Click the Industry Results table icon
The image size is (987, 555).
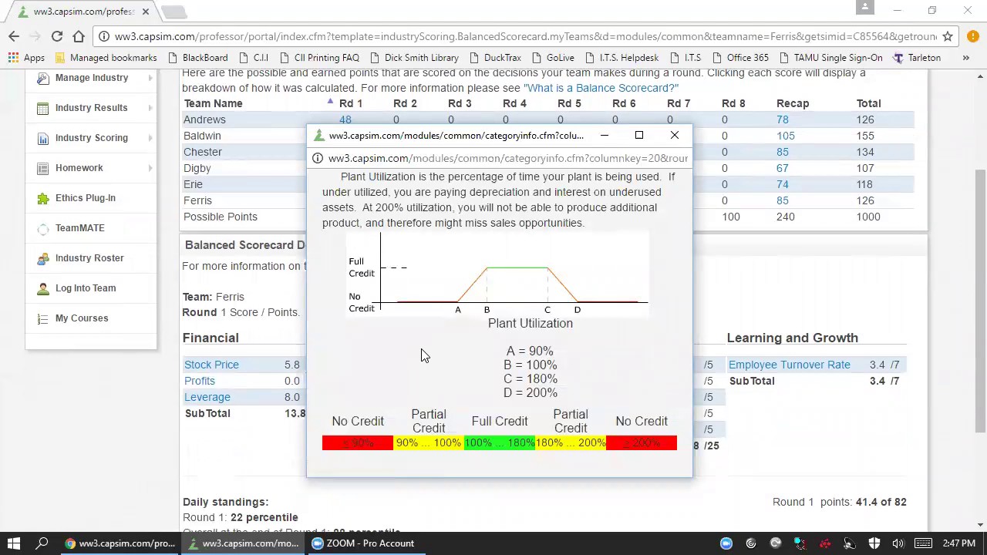point(42,108)
